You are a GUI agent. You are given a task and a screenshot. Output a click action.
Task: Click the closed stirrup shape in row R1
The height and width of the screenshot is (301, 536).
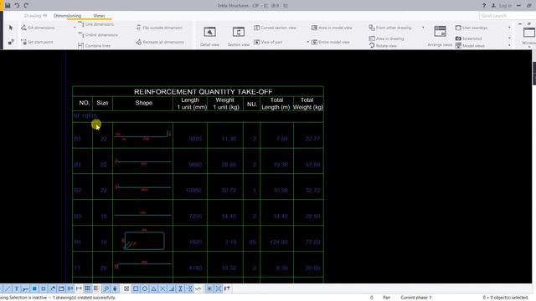[x=144, y=241]
